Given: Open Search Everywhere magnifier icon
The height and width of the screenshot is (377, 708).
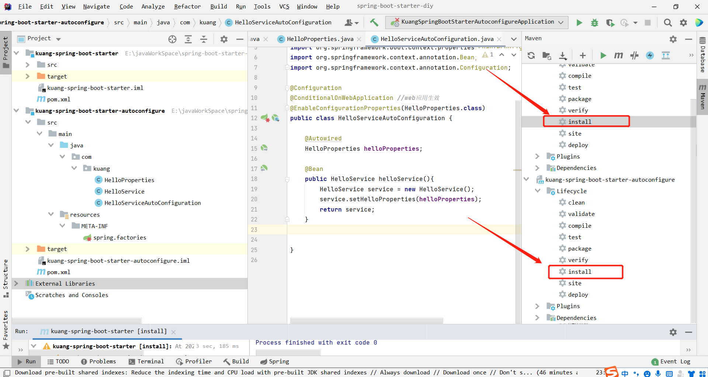Looking at the screenshot, I should click(x=667, y=23).
